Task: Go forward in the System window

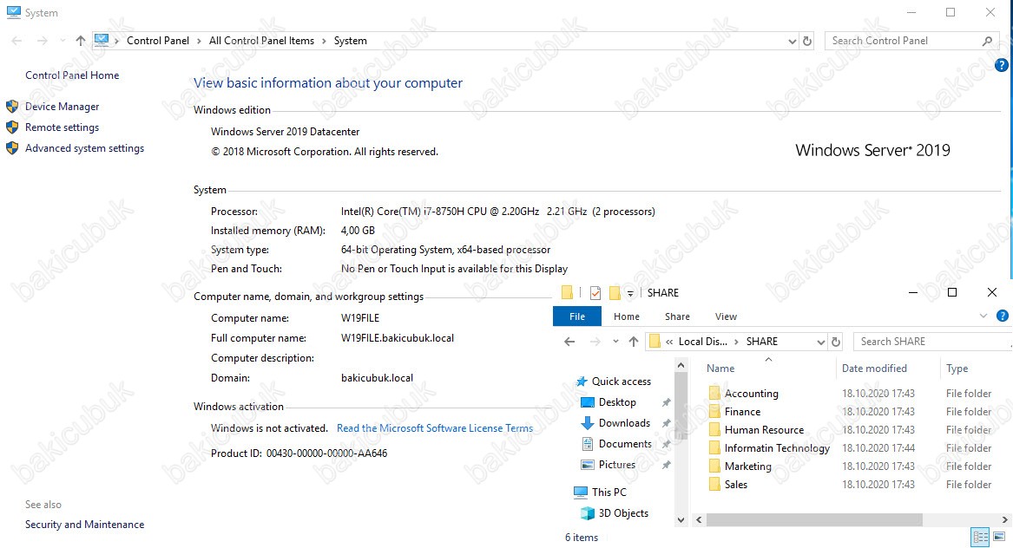Action: (x=42, y=41)
